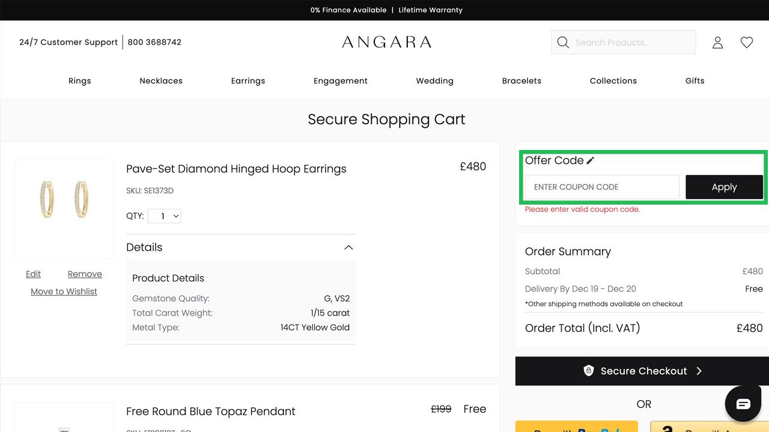769x432 pixels.
Task: Focus the Enter Coupon Code field
Action: tap(602, 187)
